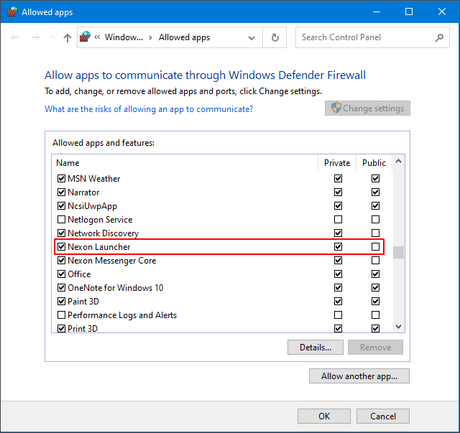The height and width of the screenshot is (433, 460).
Task: Enable Performance Logs and Alerts name checkbox
Action: coord(61,315)
